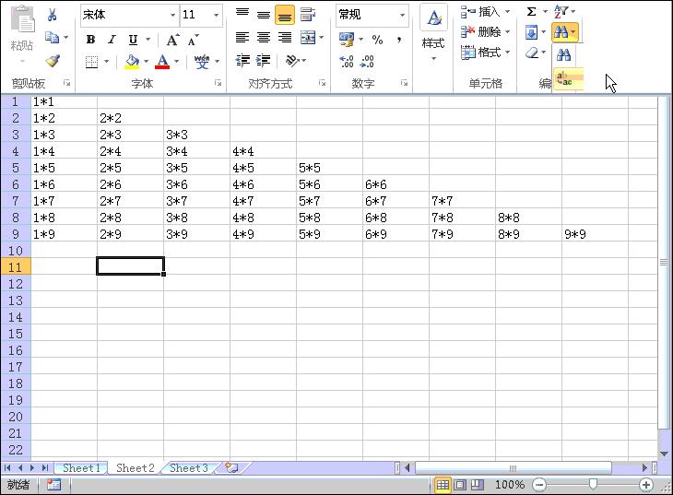The width and height of the screenshot is (673, 495).
Task: Expand font color dropdown arrow
Action: 176,62
